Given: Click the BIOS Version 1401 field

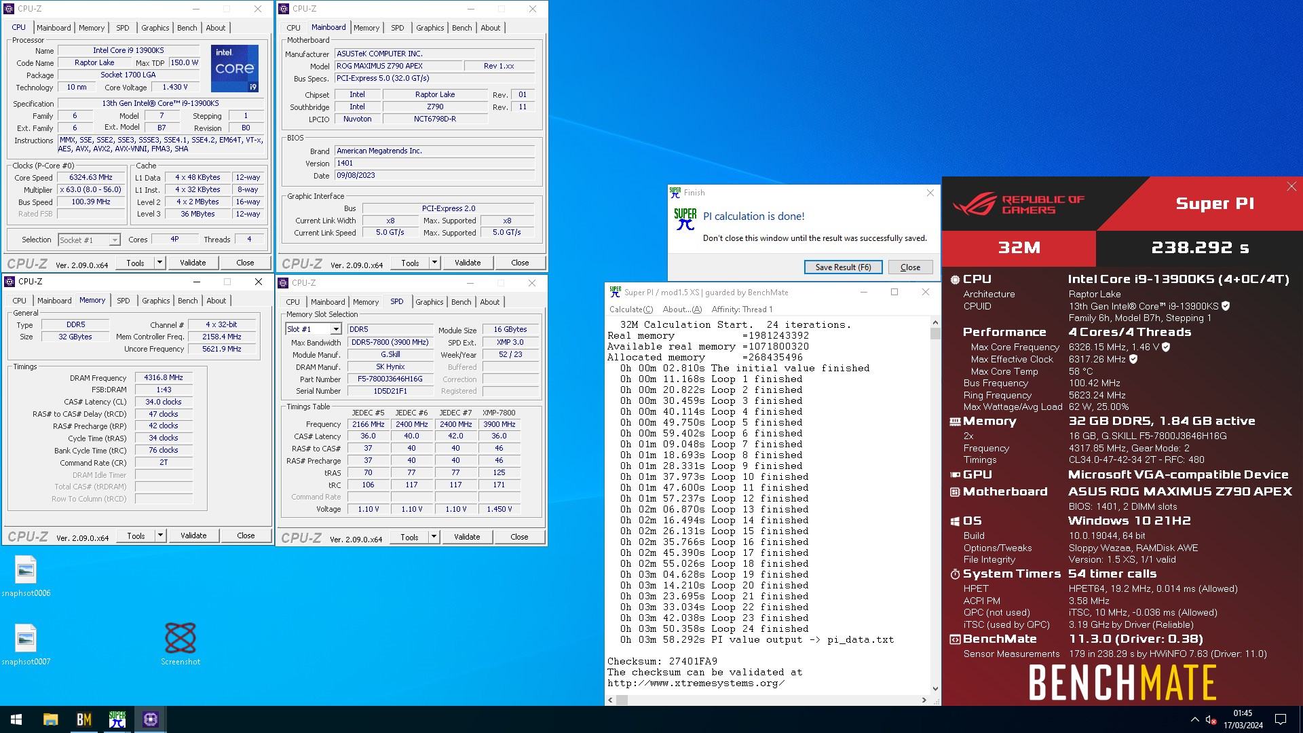Looking at the screenshot, I should click(434, 164).
